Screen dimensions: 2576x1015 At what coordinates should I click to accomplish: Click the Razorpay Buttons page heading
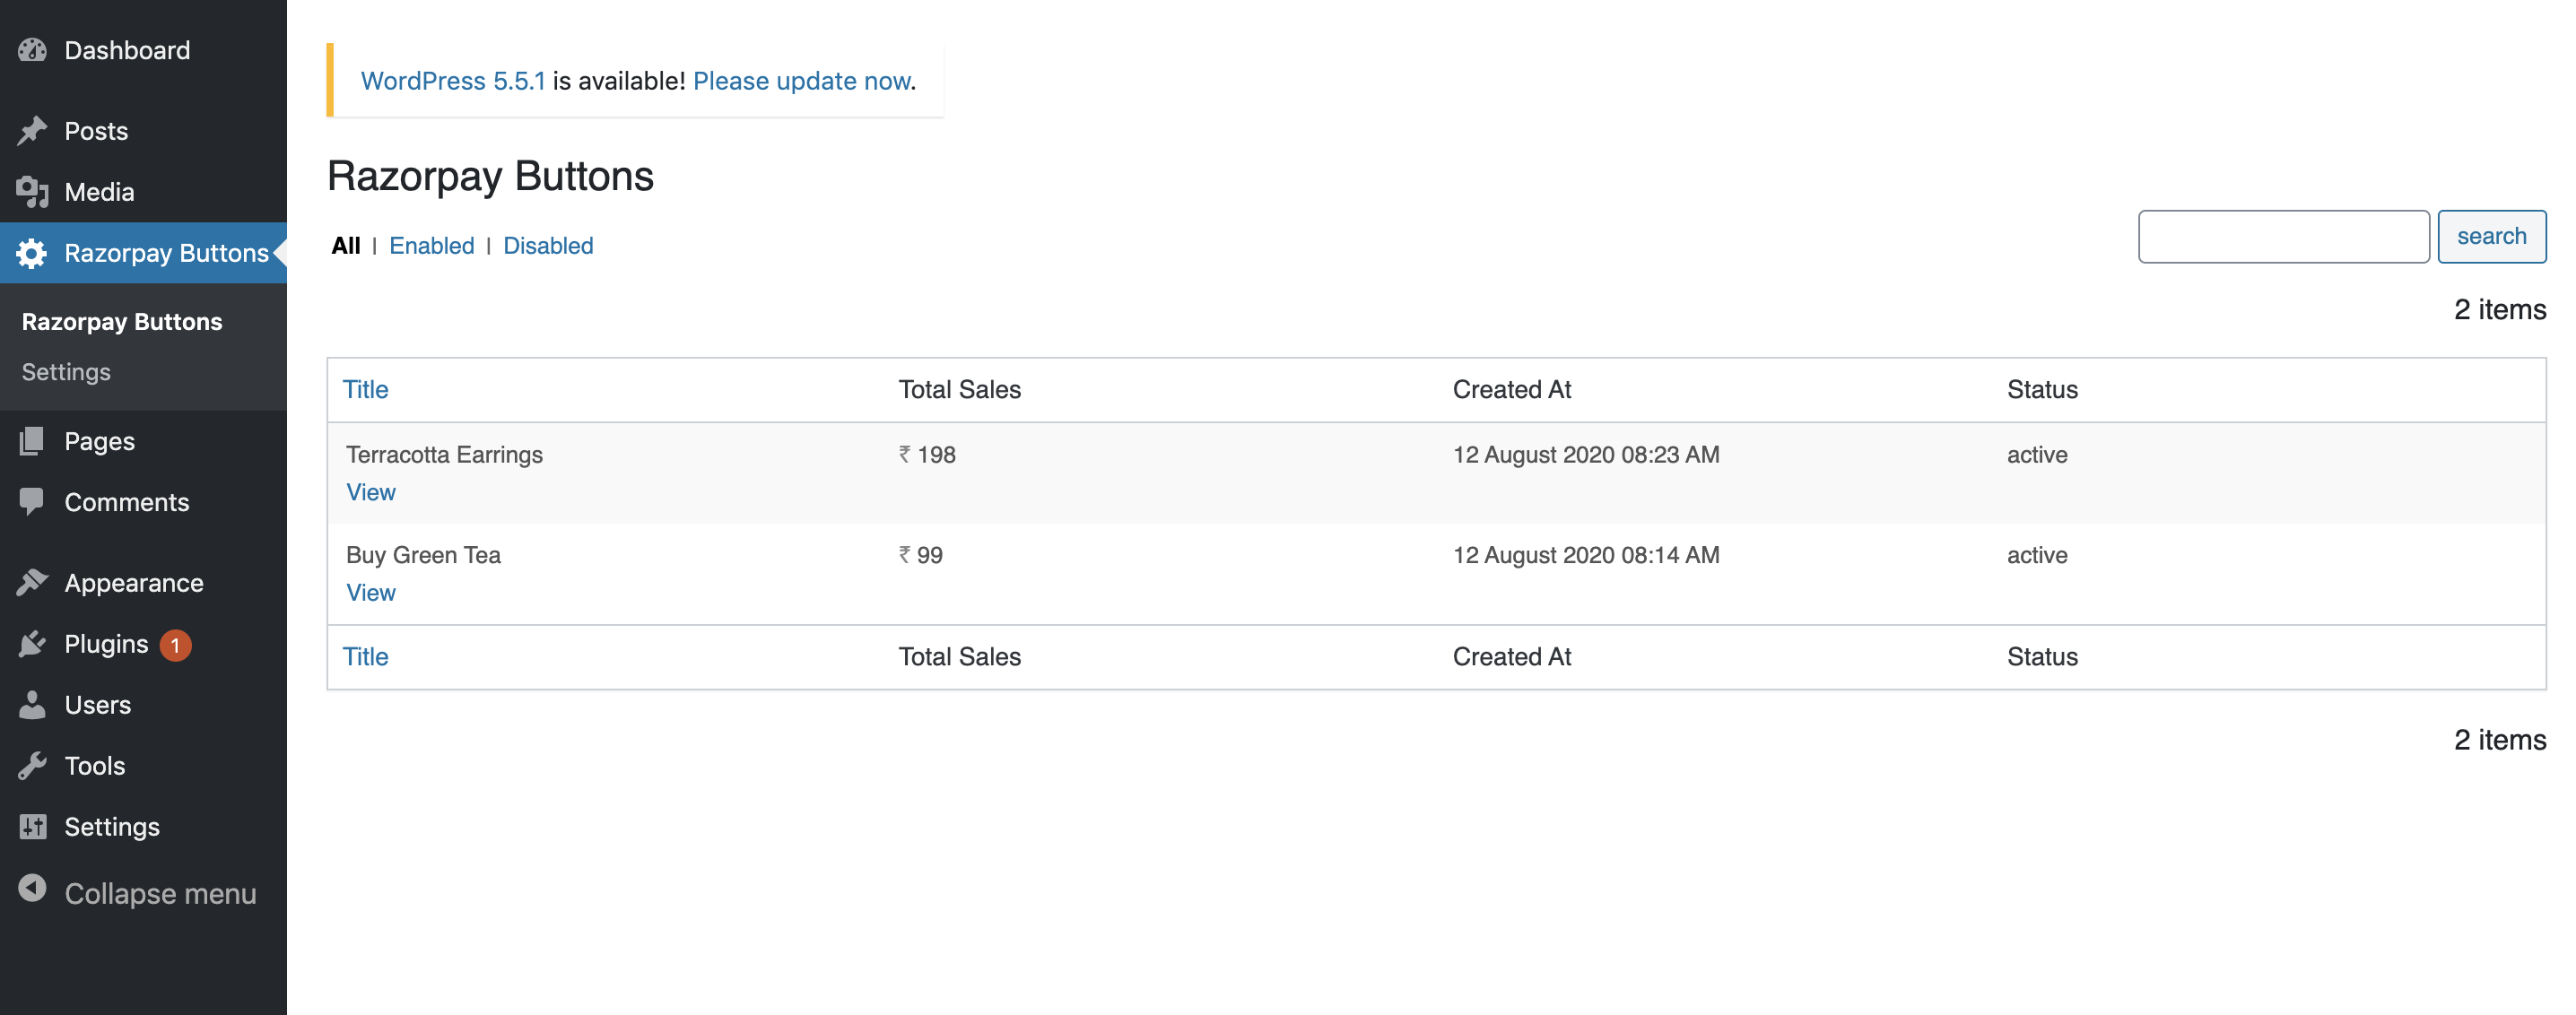pyautogui.click(x=490, y=177)
